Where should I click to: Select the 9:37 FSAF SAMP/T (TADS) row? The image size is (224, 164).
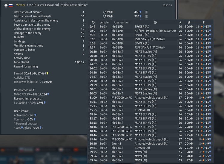150,47
